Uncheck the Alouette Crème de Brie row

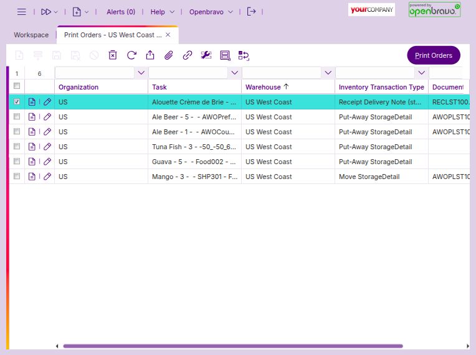(17, 102)
